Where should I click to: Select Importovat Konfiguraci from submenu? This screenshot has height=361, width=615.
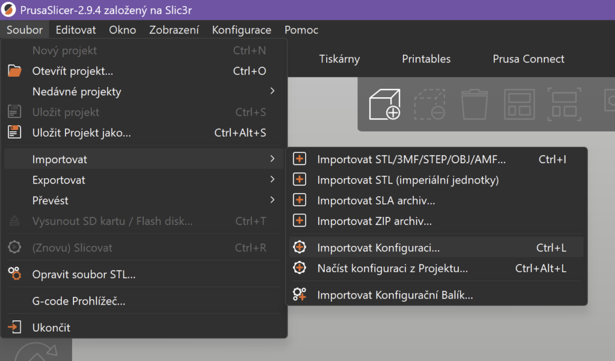pyautogui.click(x=378, y=248)
